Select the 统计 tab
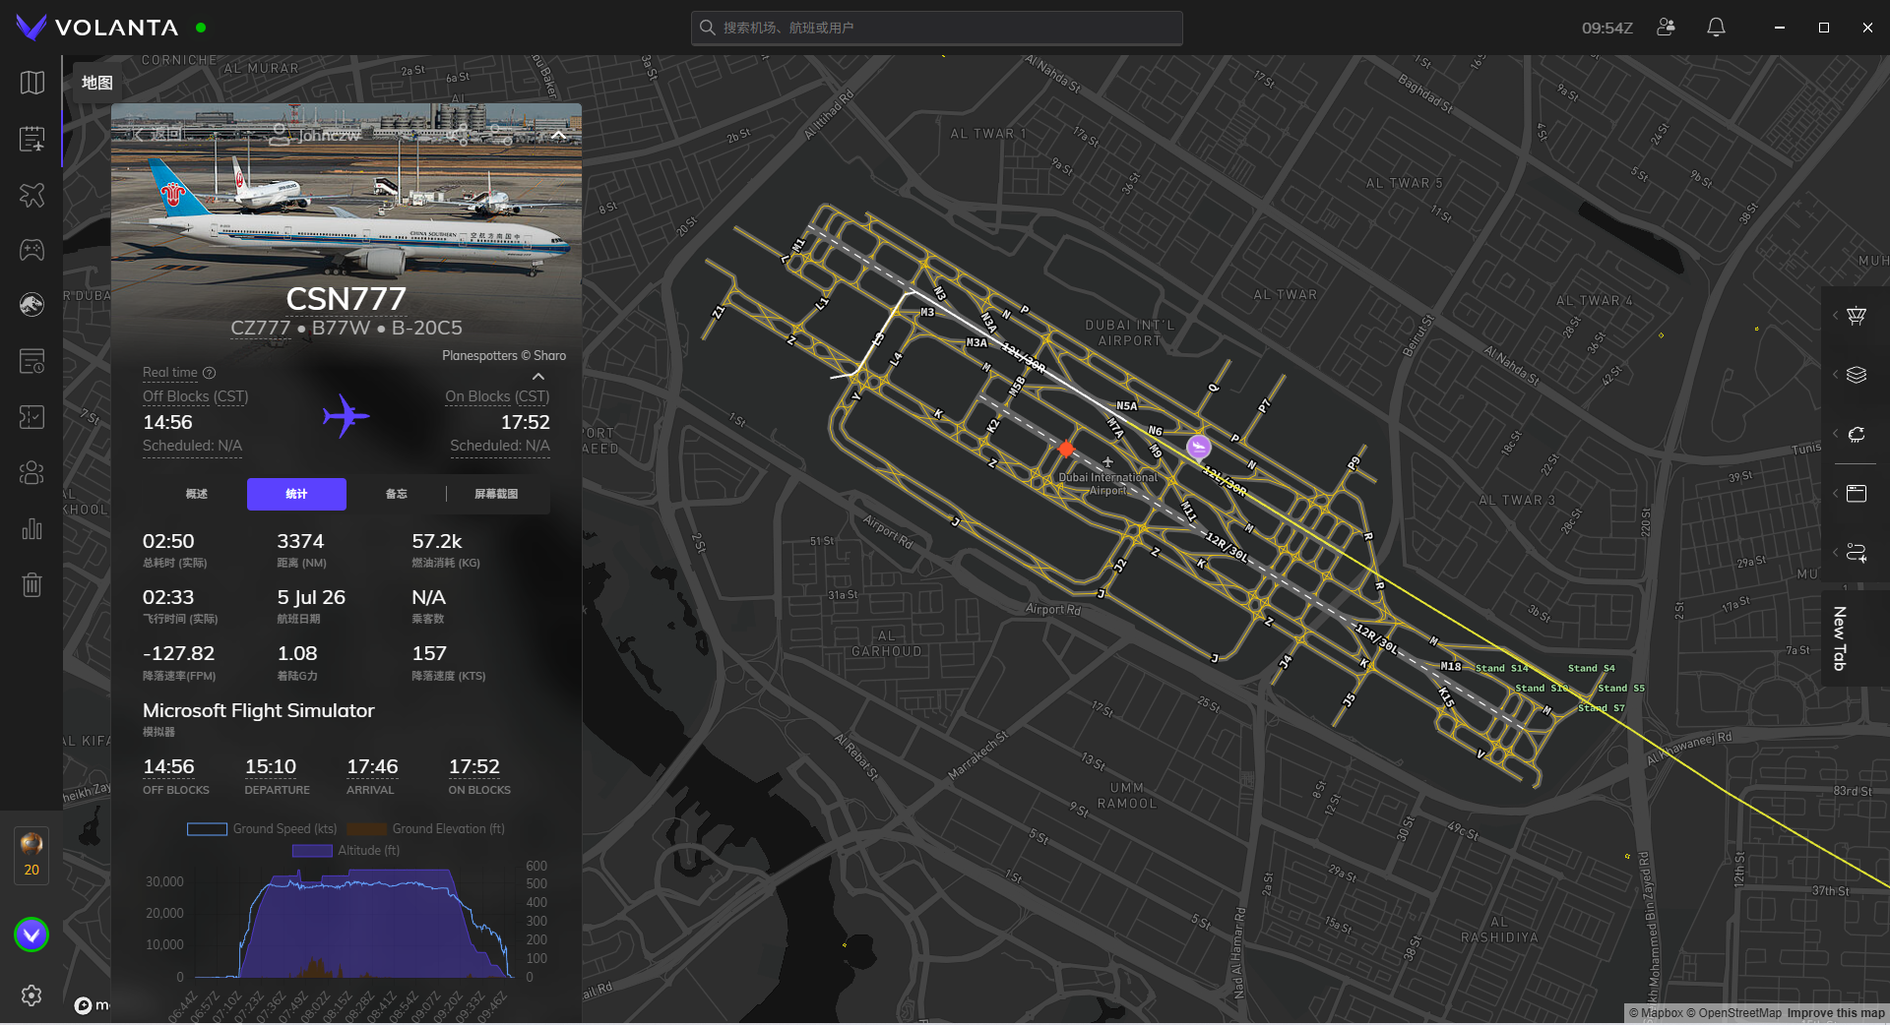This screenshot has height=1025, width=1890. coord(296,494)
